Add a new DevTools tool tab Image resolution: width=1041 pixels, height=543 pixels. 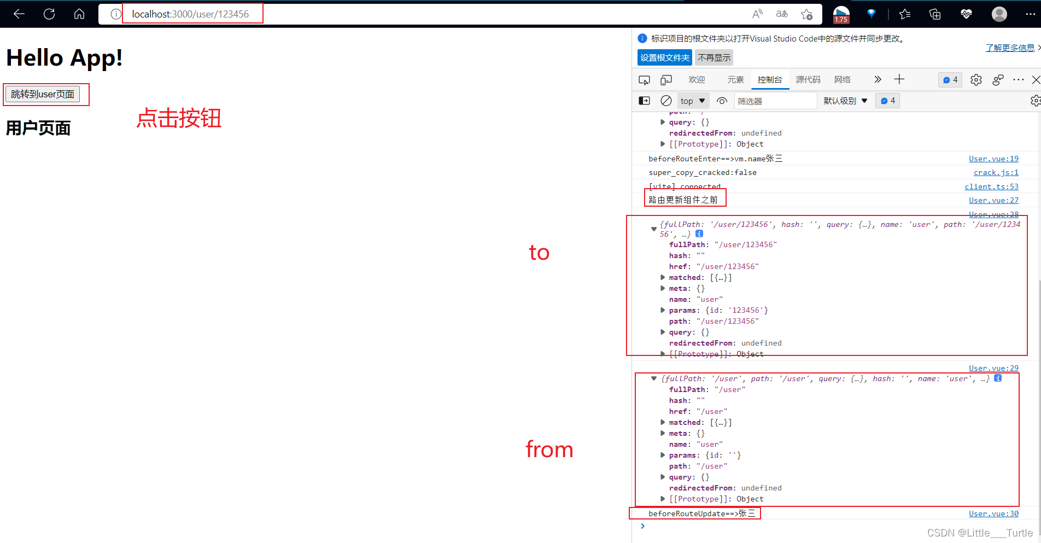(x=899, y=79)
